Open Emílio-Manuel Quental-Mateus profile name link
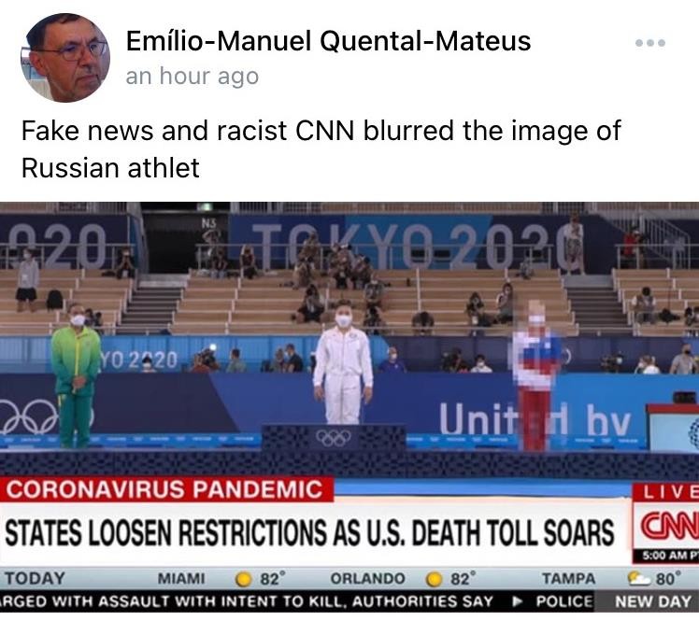Image resolution: width=699 pixels, height=621 pixels. pyautogui.click(x=328, y=41)
